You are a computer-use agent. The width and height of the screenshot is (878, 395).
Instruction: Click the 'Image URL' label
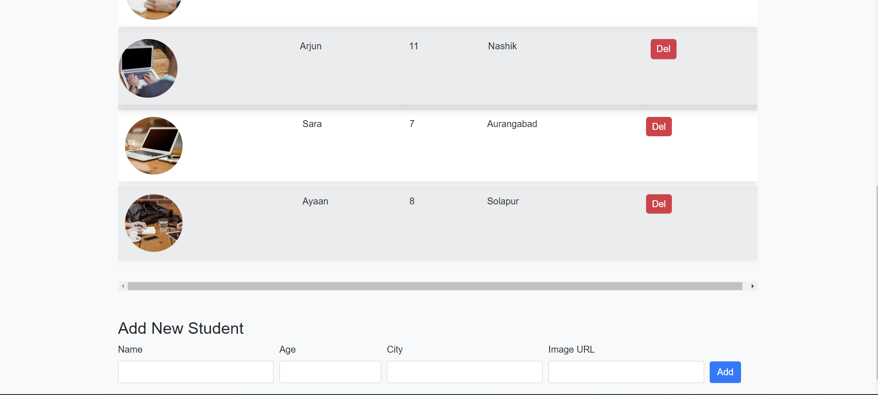[571, 349]
